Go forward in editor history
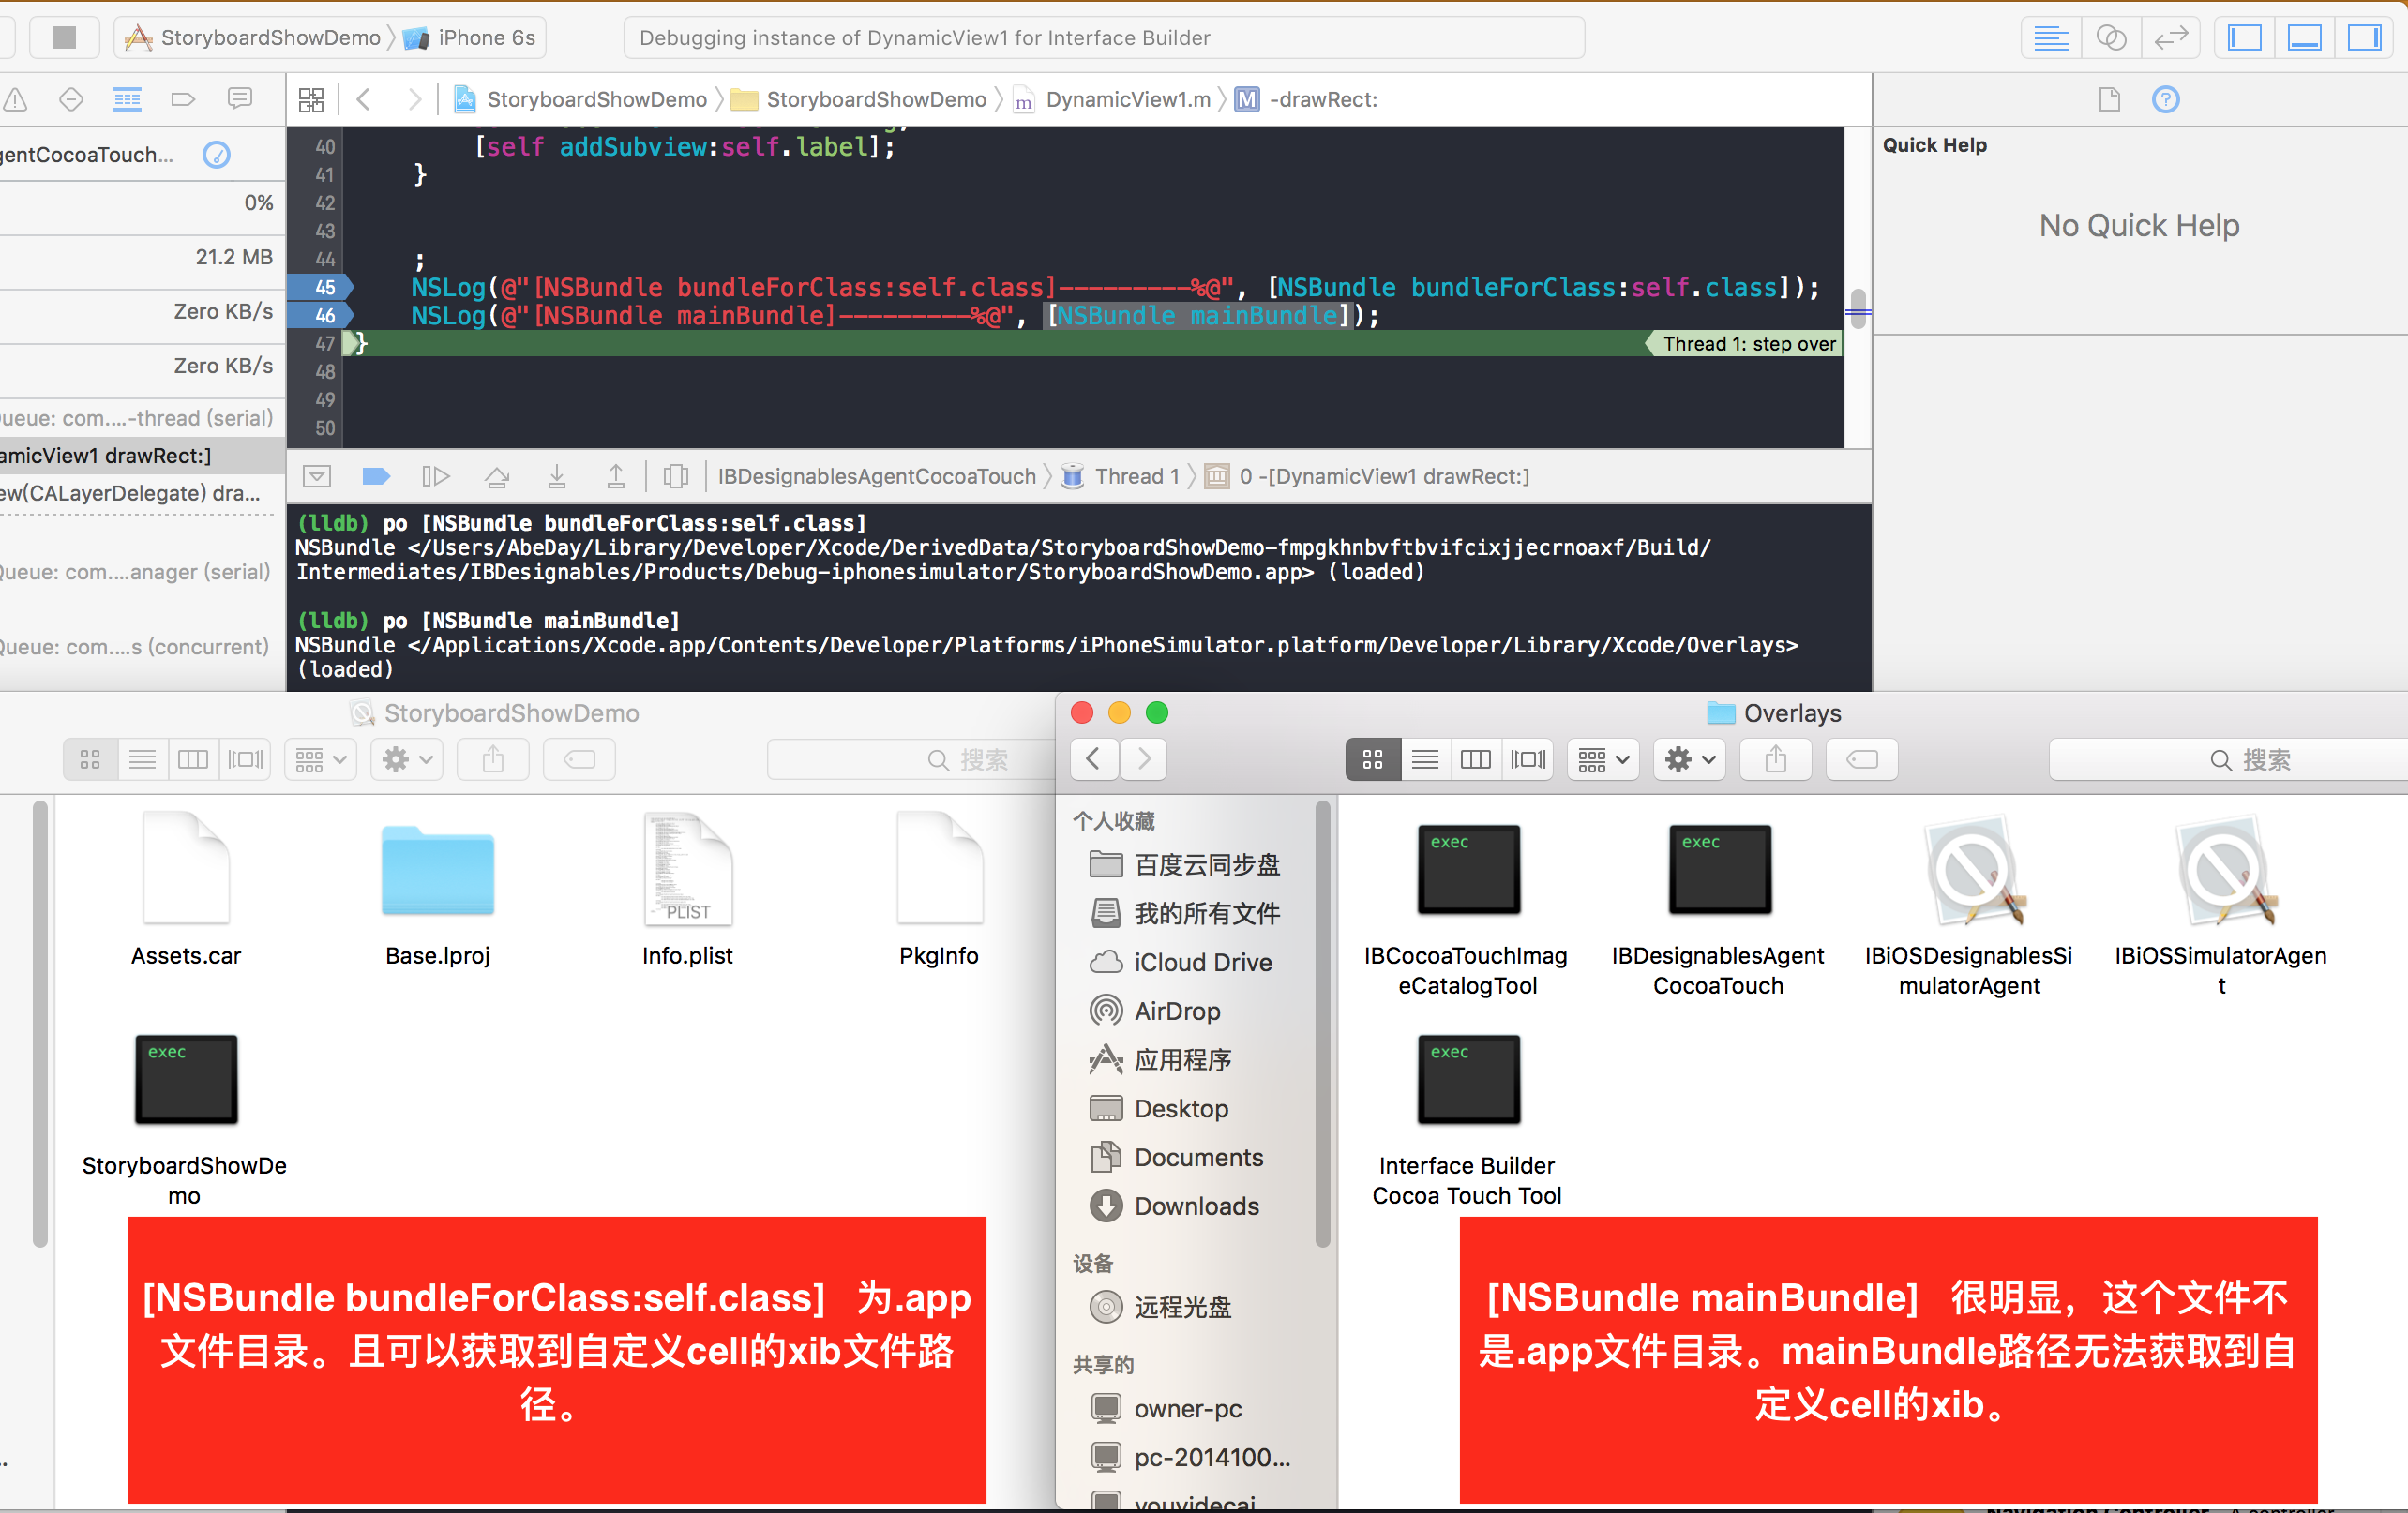The image size is (2408, 1513). (x=414, y=99)
